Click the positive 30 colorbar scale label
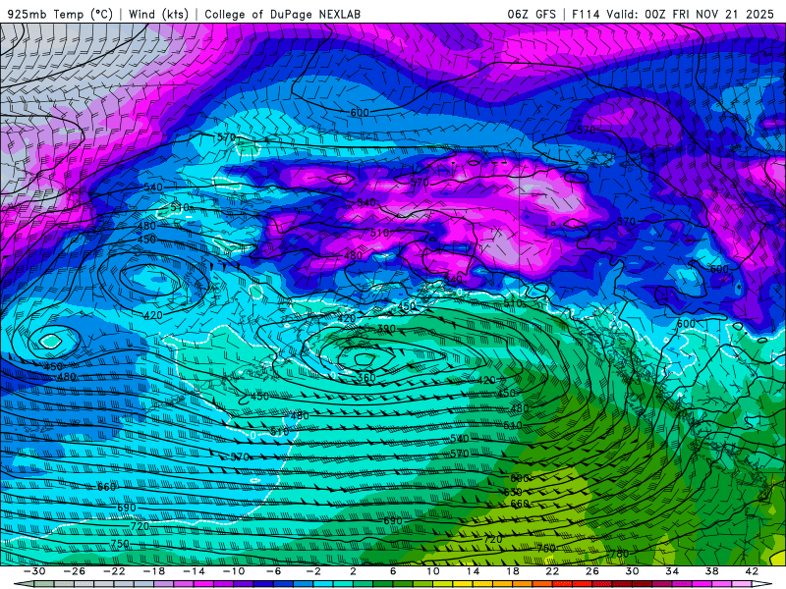 (x=632, y=571)
